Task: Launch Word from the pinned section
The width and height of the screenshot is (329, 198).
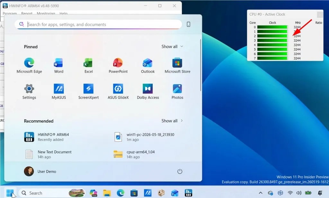Action: click(x=58, y=65)
